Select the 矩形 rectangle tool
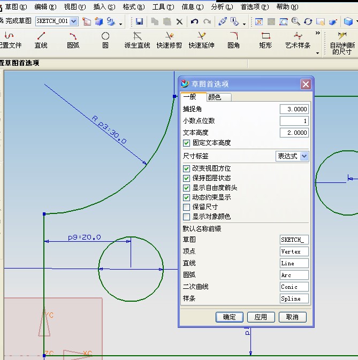Viewport: 358px width, 360px height. coord(265,41)
